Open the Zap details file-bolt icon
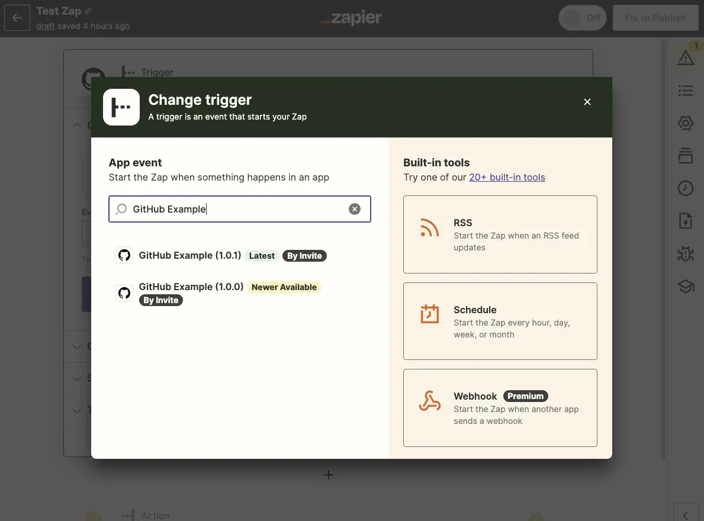The height and width of the screenshot is (521, 704). (686, 221)
